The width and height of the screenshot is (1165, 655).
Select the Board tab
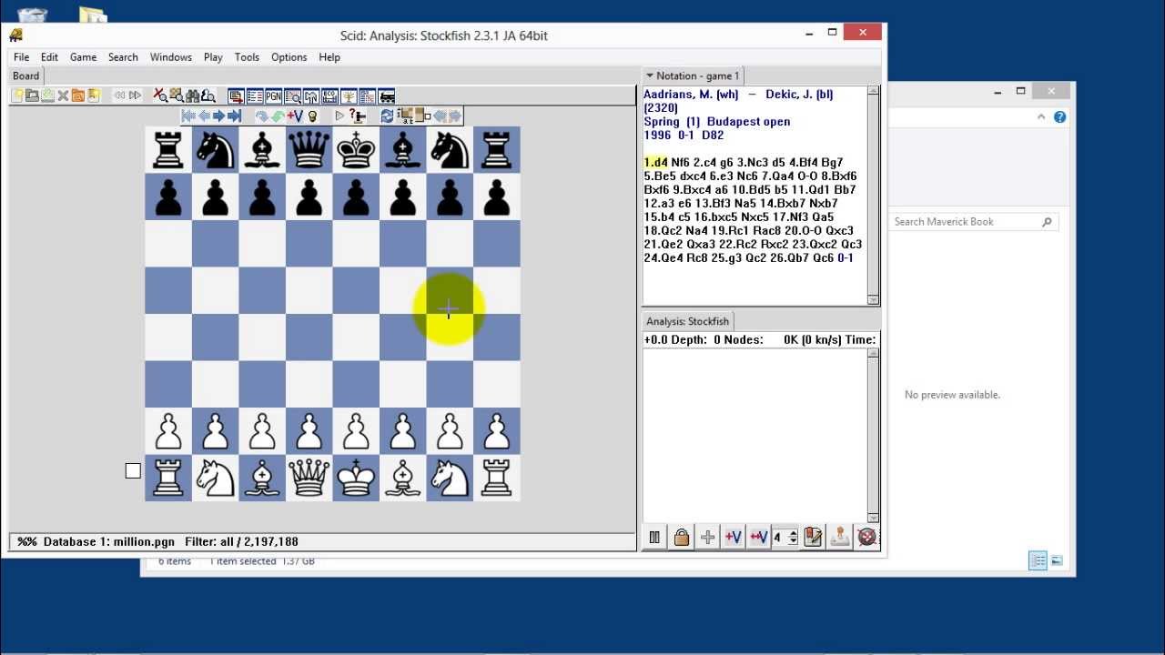pyautogui.click(x=25, y=76)
